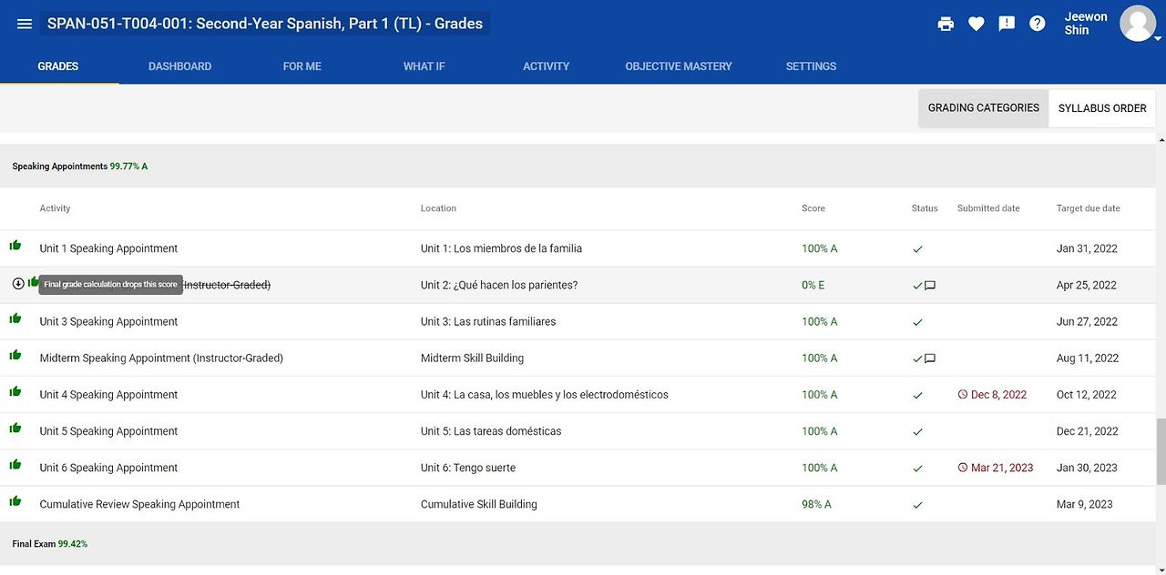Click the 98% A score
1166x575 pixels.
(x=816, y=503)
